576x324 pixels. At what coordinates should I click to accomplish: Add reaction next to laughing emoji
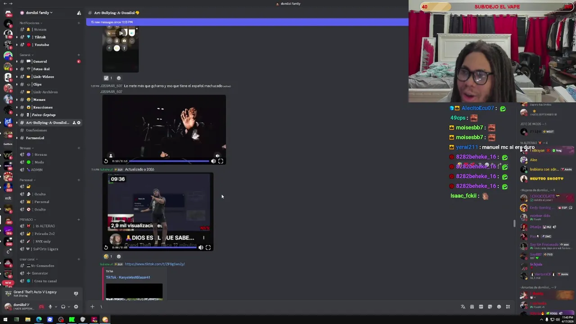[x=119, y=256]
